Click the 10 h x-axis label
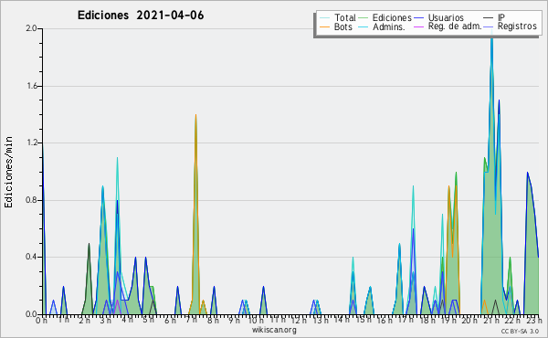Screen dimensions: 548x338 click(x=256, y=320)
